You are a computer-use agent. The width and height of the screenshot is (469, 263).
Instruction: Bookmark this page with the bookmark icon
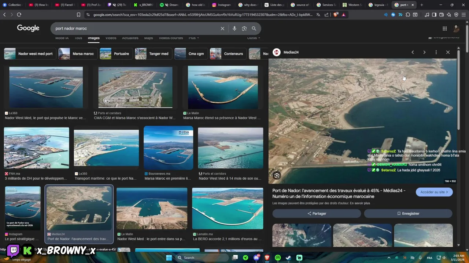pos(78,15)
